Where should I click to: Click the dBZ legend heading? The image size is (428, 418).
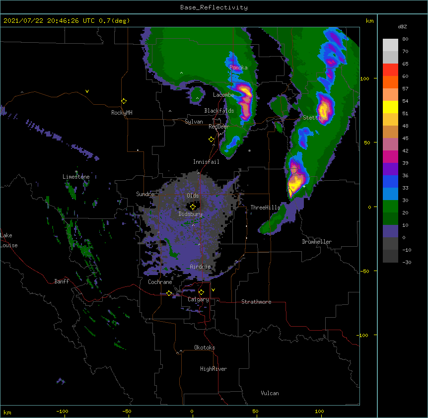(x=402, y=27)
